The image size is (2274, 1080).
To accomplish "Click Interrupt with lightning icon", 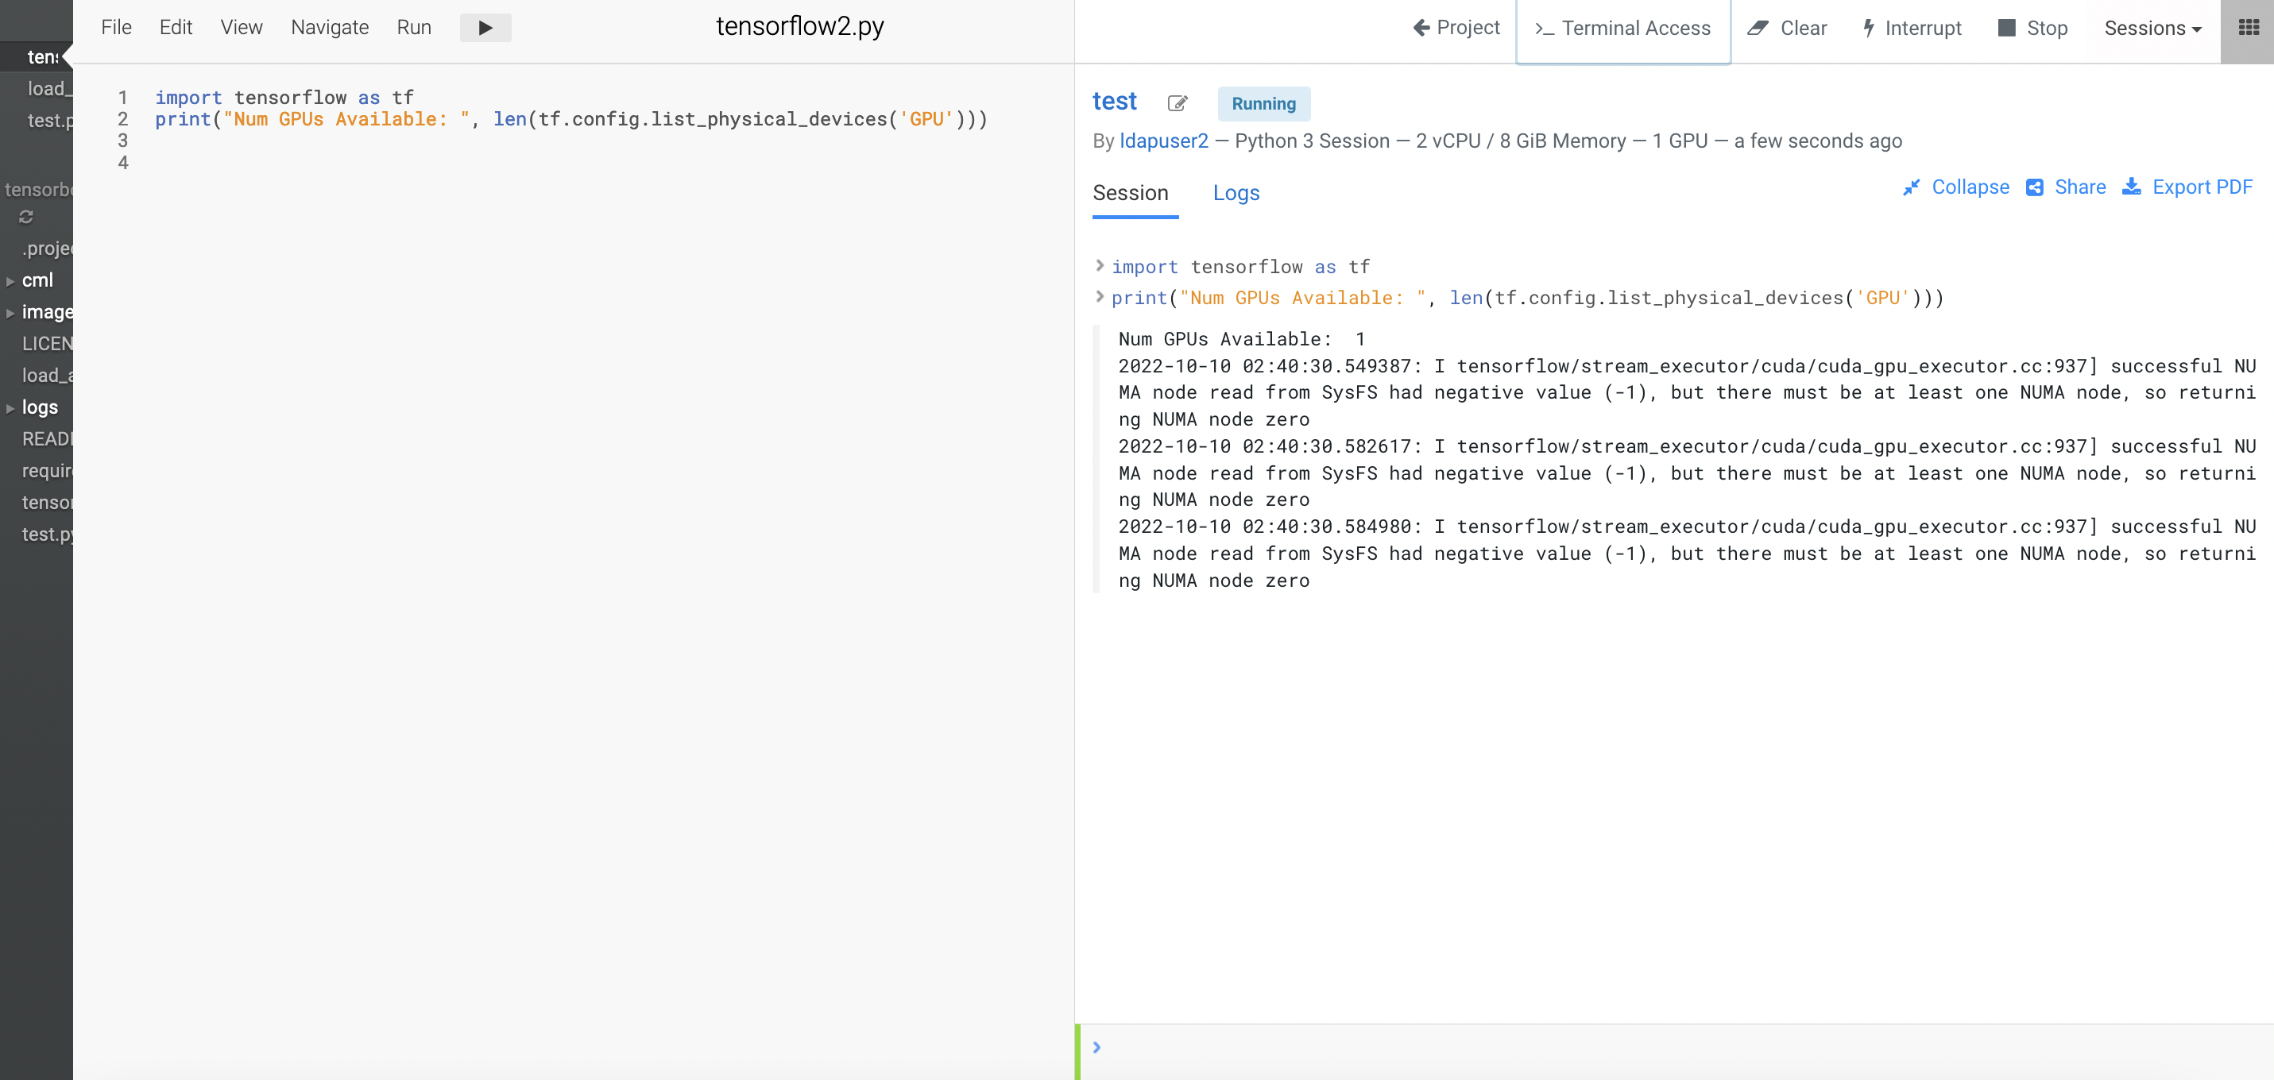I will tap(1912, 29).
